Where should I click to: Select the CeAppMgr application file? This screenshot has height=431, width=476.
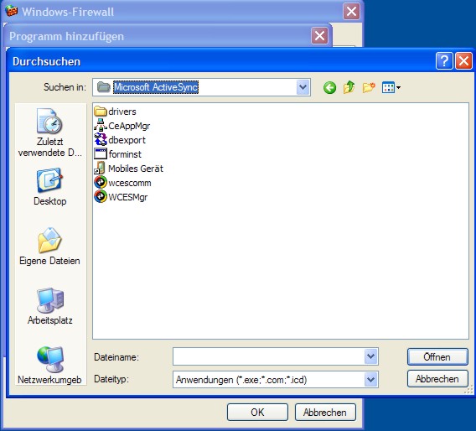point(122,126)
